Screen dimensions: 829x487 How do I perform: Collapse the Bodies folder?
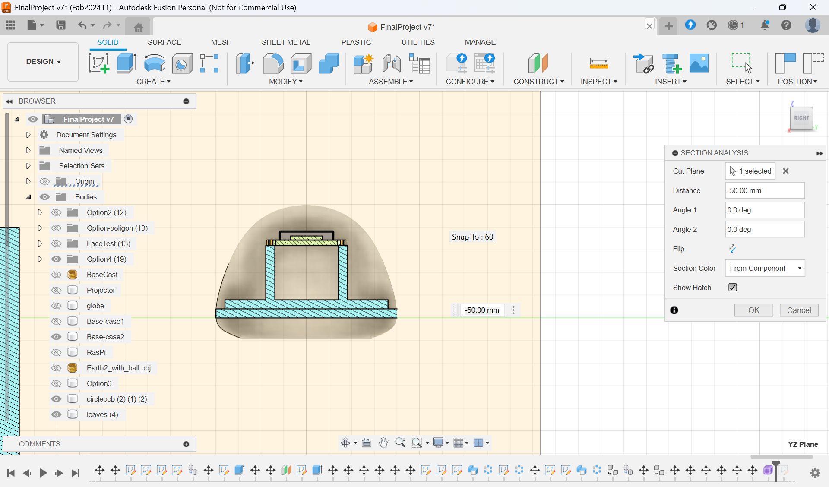coord(28,197)
